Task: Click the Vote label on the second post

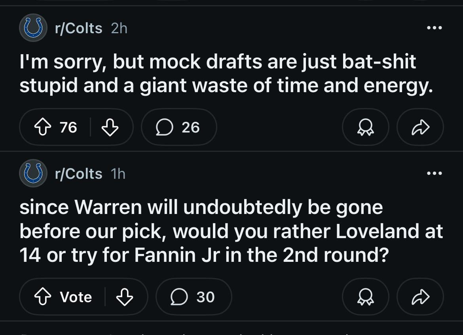Action: coord(76,297)
